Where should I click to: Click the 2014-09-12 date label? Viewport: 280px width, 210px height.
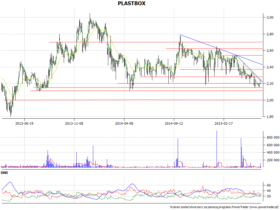point(174,123)
